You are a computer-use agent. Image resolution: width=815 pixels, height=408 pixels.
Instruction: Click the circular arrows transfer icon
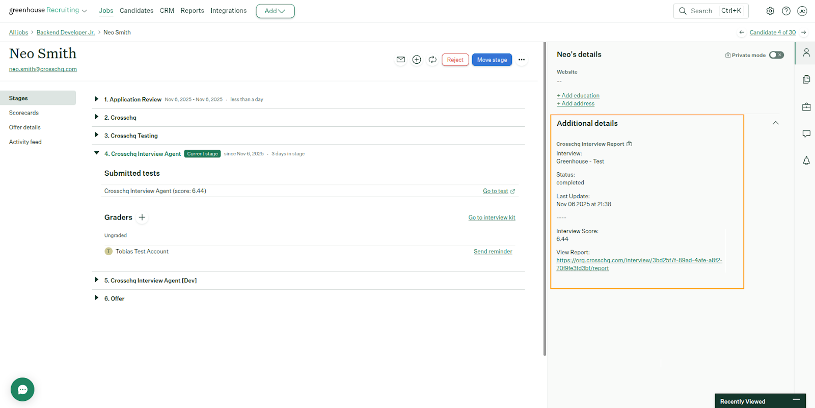[x=432, y=60]
